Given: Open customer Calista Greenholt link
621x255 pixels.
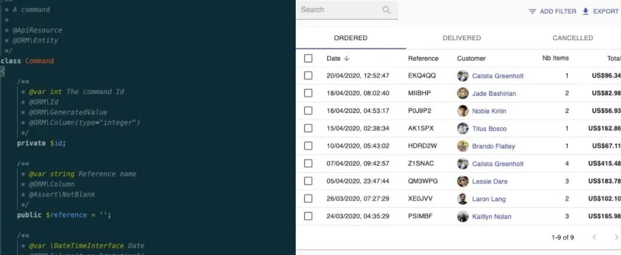Looking at the screenshot, I should coord(497,76).
